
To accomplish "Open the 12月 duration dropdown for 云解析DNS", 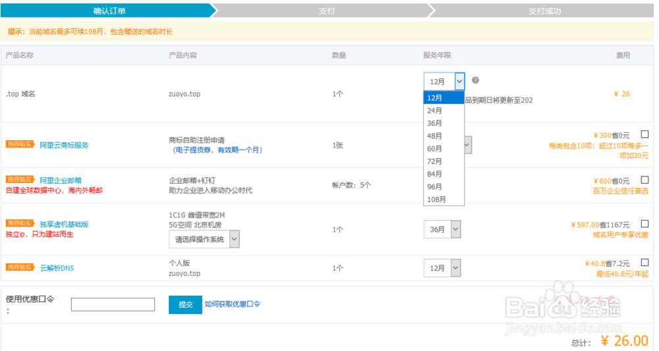I will coord(442,268).
